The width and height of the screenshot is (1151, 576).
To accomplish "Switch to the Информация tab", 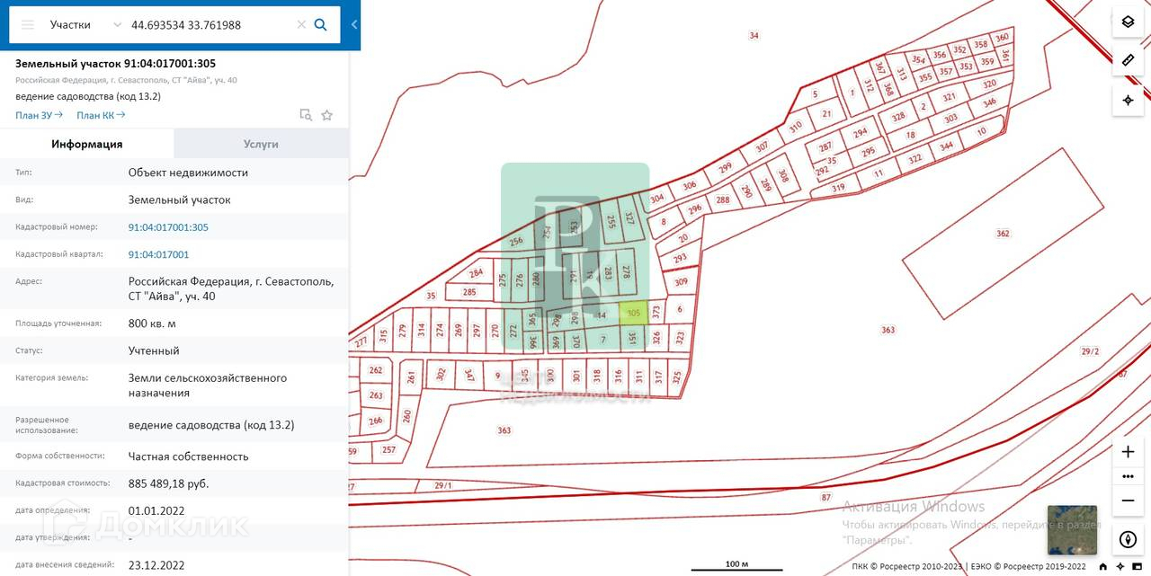I will click(x=86, y=144).
